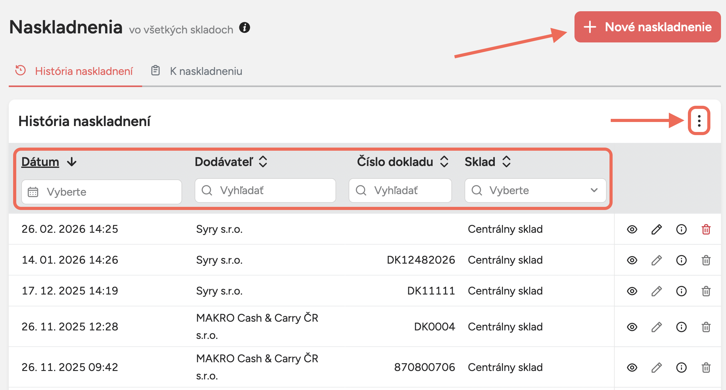Show info for the DK12482026 entry
The image size is (726, 390).
click(x=681, y=260)
